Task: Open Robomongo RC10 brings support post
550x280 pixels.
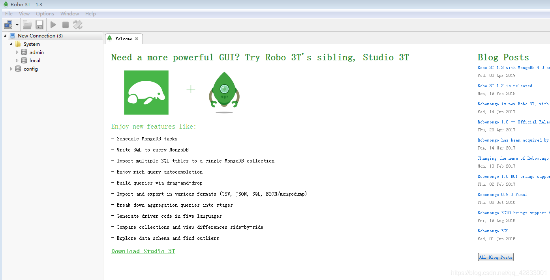Action: click(514, 213)
